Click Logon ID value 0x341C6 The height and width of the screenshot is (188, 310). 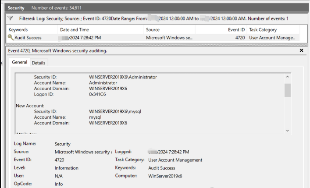97,94
